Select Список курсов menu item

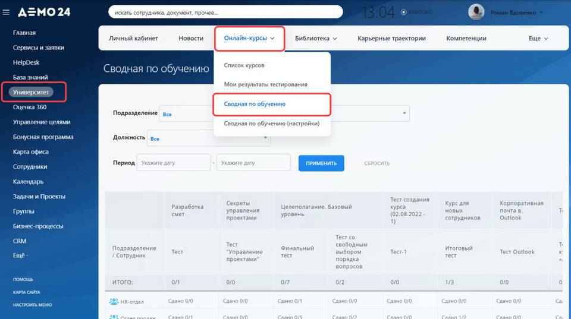click(x=244, y=65)
